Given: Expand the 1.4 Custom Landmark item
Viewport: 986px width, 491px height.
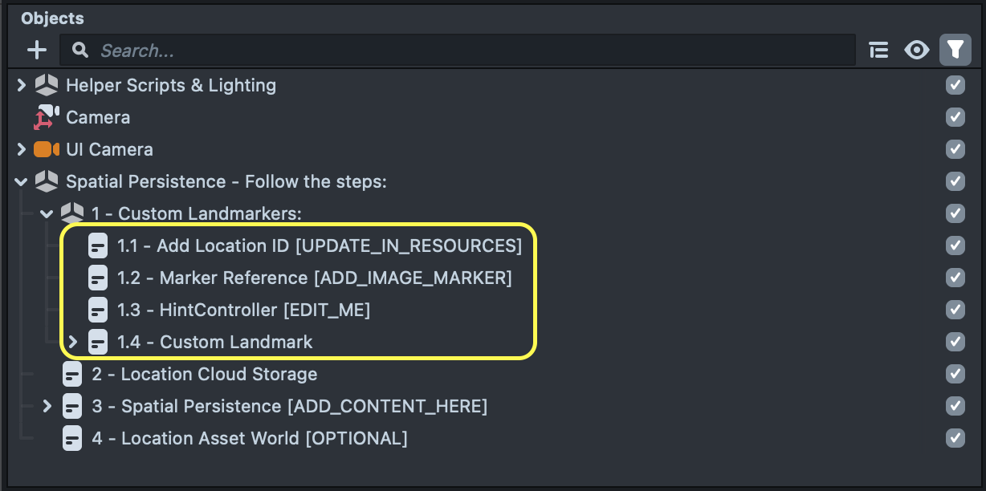Looking at the screenshot, I should [73, 343].
